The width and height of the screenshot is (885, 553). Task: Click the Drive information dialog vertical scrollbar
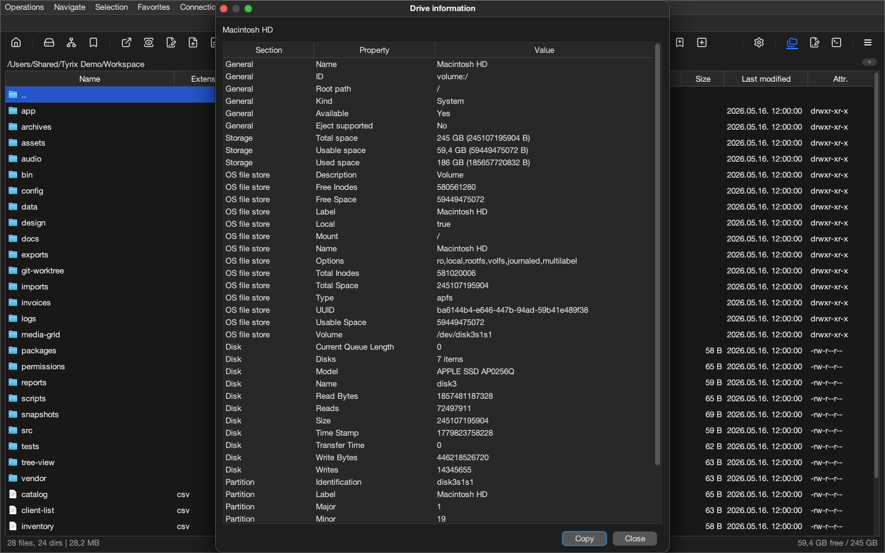(658, 254)
